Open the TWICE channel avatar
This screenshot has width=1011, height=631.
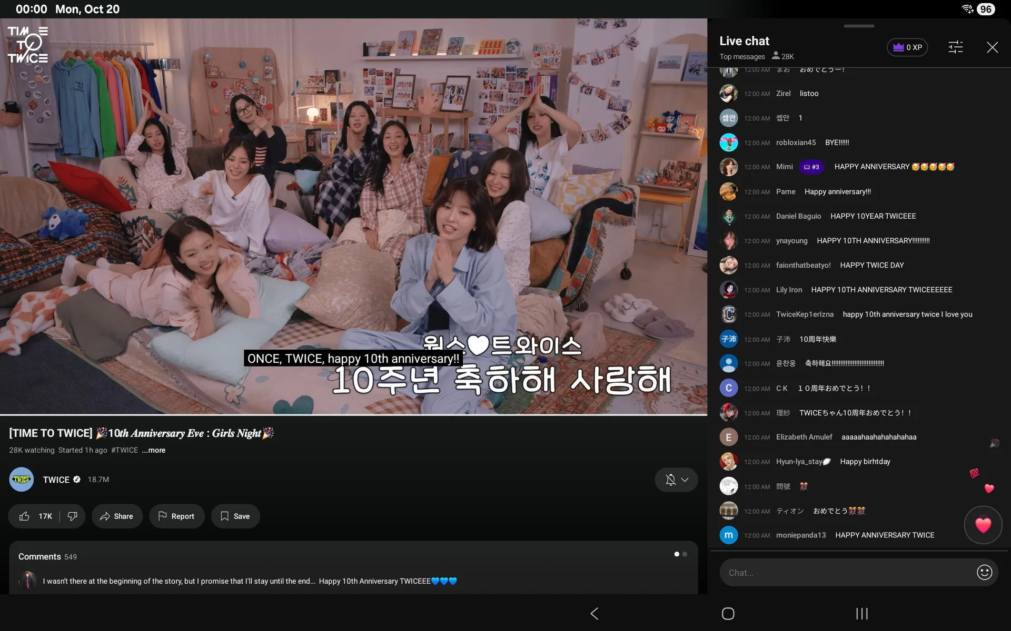coord(22,480)
